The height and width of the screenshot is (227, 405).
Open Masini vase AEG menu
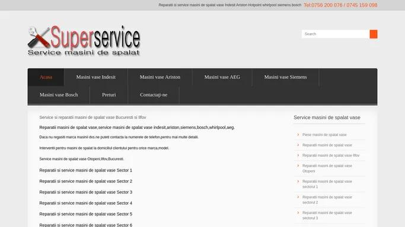tap(222, 77)
